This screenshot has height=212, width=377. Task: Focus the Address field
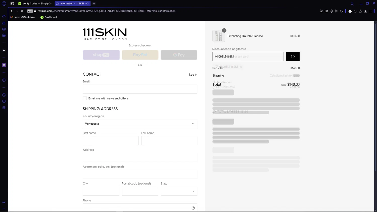pyautogui.click(x=140, y=157)
